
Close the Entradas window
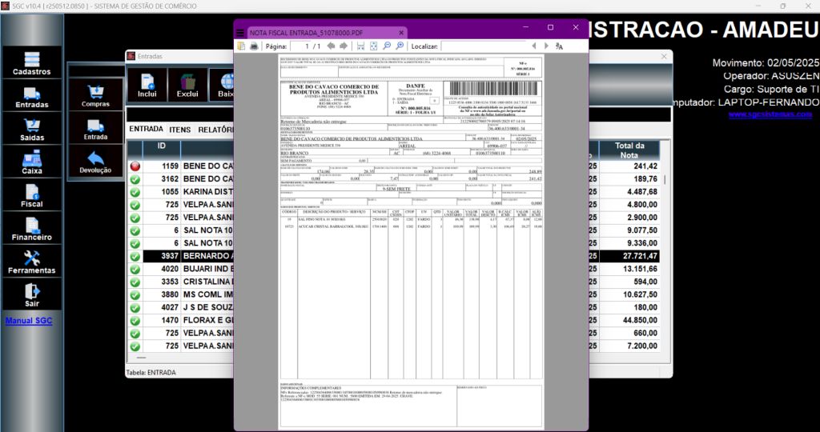point(664,56)
